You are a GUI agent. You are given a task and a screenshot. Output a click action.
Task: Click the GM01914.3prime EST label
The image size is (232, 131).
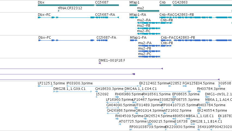(x=149, y=111)
